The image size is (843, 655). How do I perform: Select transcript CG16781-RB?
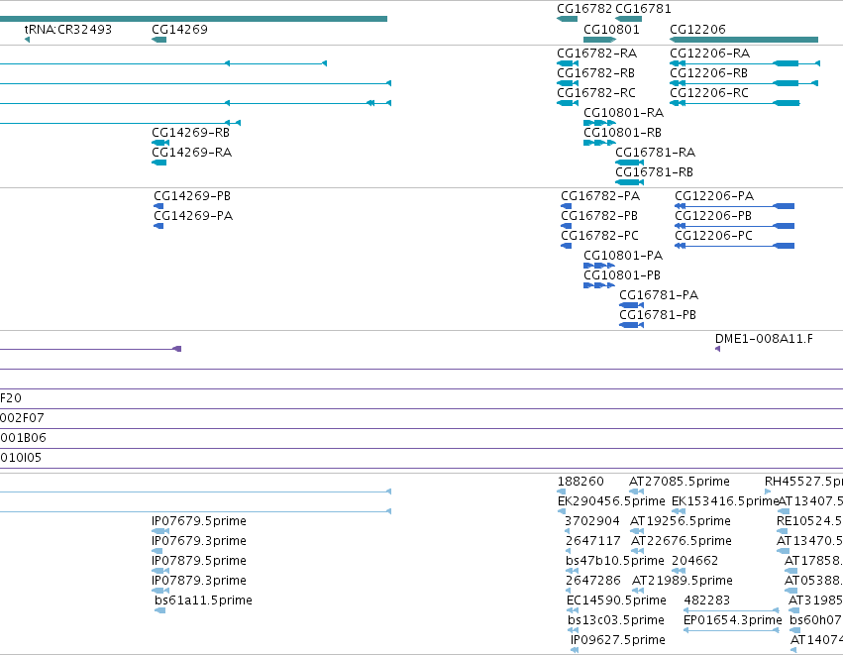coord(655,172)
